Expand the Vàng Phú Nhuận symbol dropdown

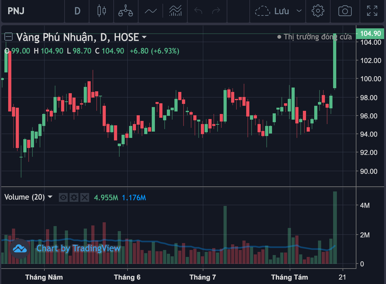pyautogui.click(x=144, y=37)
